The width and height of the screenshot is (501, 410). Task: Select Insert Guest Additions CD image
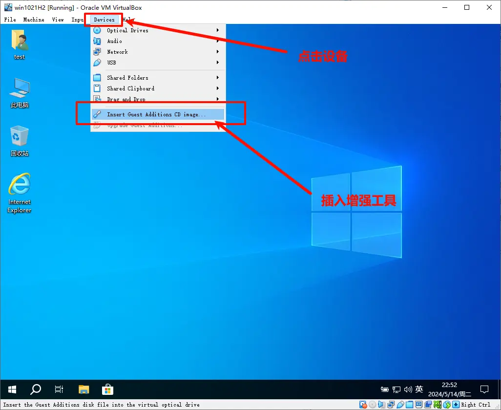(158, 114)
